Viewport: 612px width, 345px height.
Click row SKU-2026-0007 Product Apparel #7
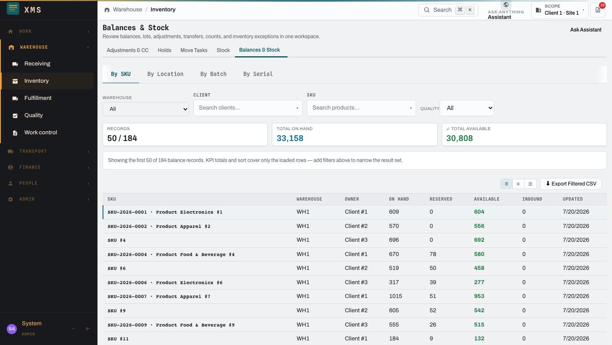[354, 296]
